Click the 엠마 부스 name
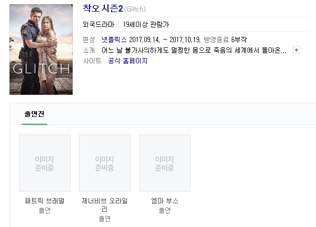 165,201
